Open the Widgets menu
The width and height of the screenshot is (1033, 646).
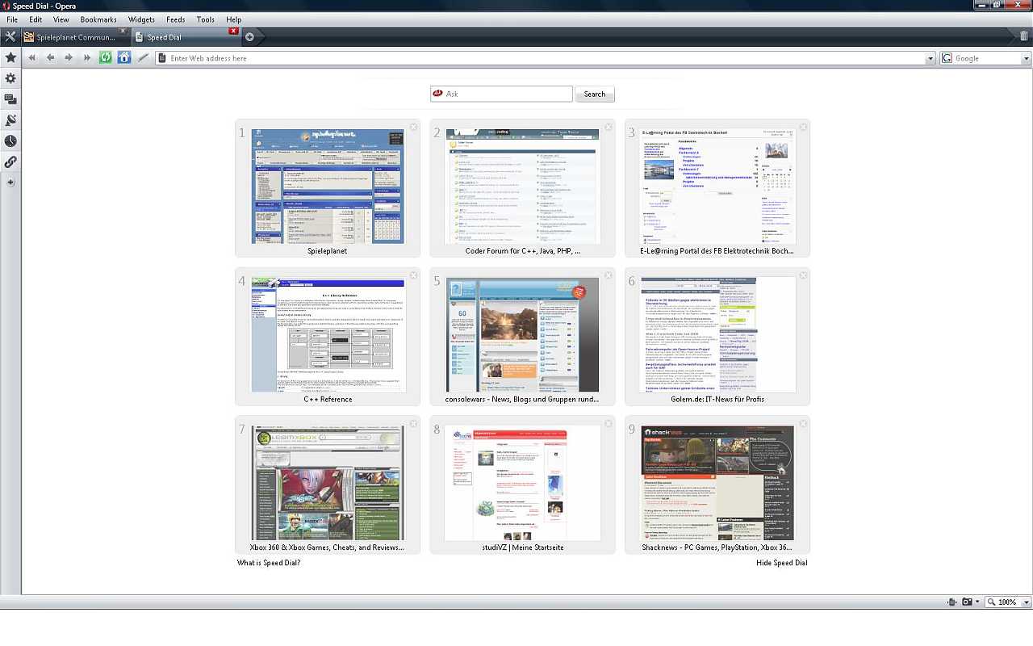click(141, 19)
